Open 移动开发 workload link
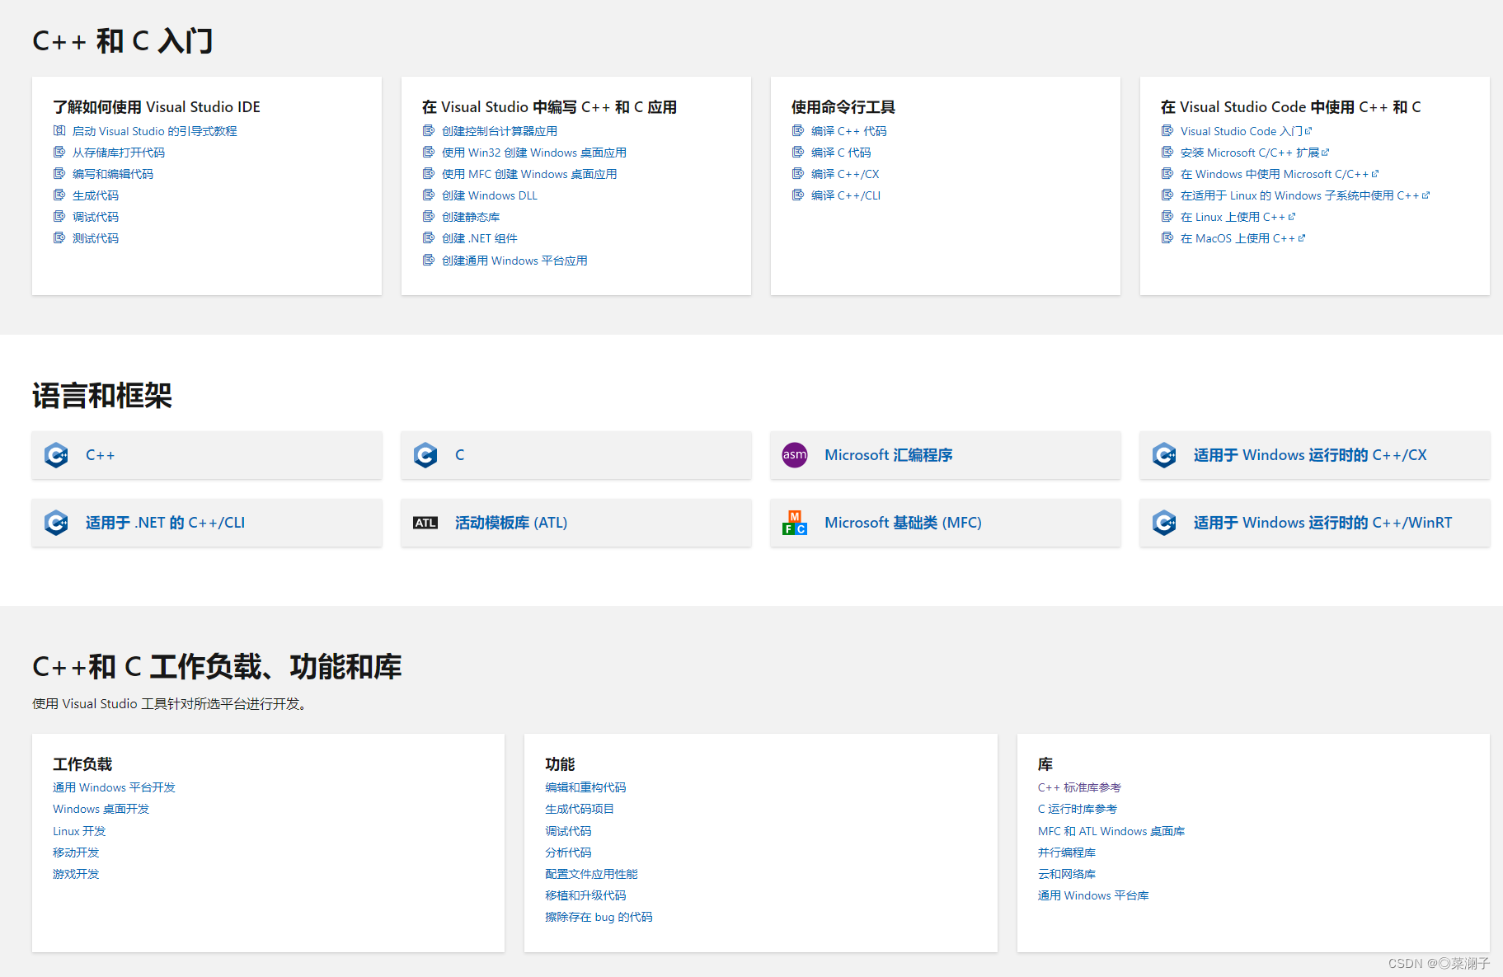This screenshot has height=977, width=1503. tap(76, 853)
